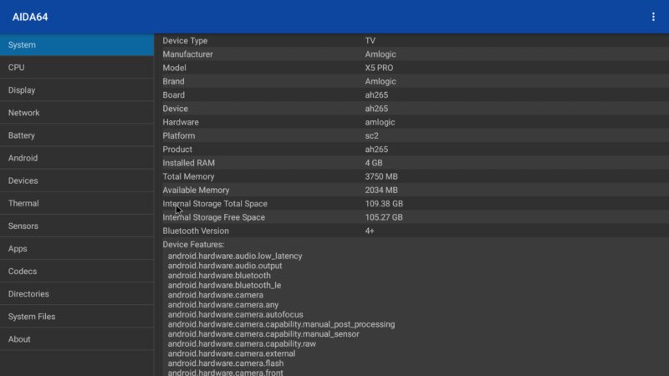
Task: Click the 3750 MB value
Action: coord(381,176)
